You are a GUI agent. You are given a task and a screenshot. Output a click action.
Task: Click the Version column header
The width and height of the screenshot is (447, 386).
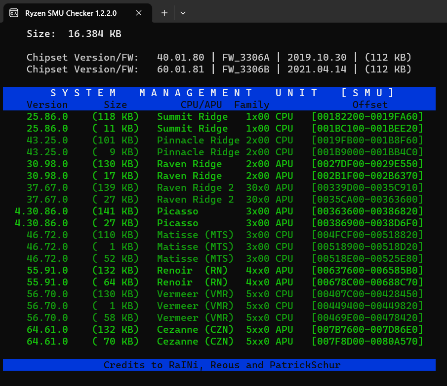click(x=47, y=105)
